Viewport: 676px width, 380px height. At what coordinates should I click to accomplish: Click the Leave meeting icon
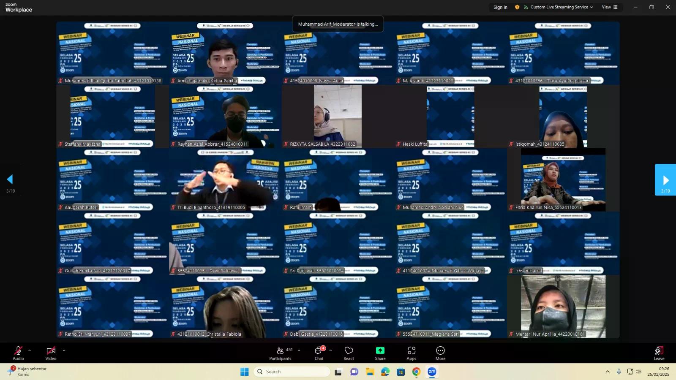pos(659,353)
